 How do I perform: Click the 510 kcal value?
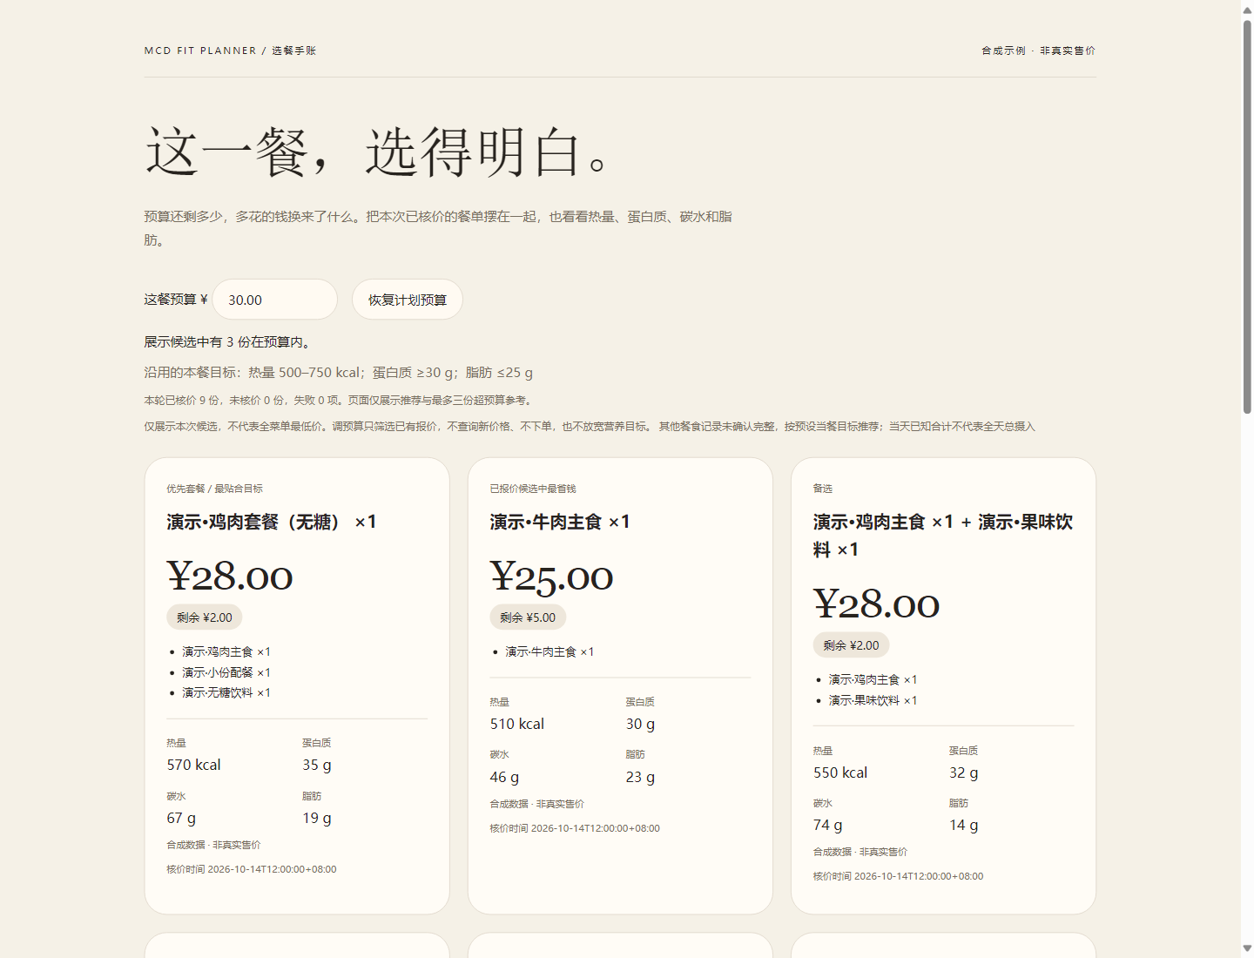pos(517,724)
